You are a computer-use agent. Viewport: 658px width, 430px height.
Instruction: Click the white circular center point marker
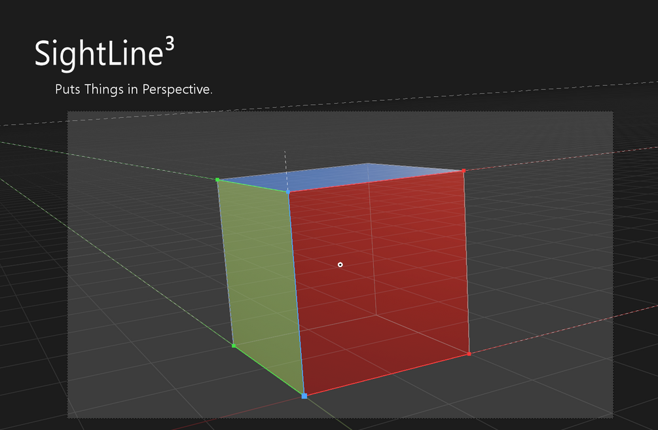[340, 264]
